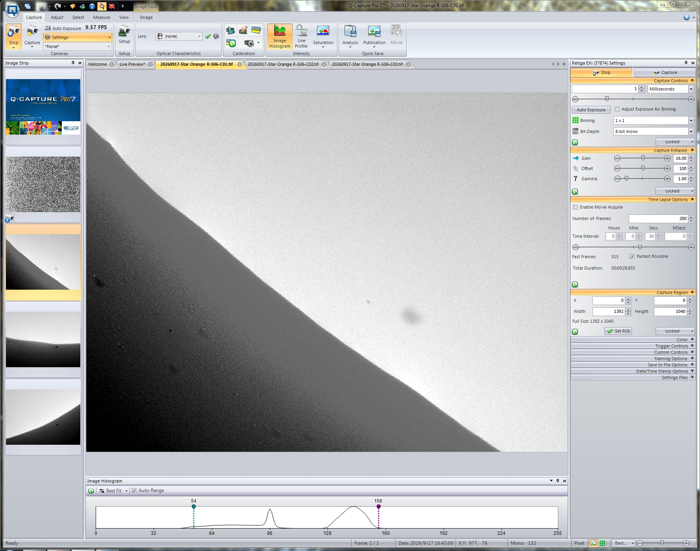This screenshot has height=551, width=700.
Task: Click Capture button in Retiga settings panel
Action: (x=665, y=72)
